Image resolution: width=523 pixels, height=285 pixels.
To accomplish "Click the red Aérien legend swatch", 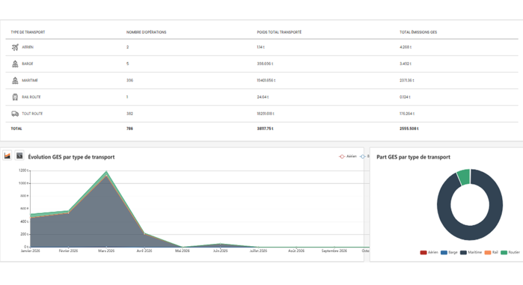I will click(x=423, y=252).
